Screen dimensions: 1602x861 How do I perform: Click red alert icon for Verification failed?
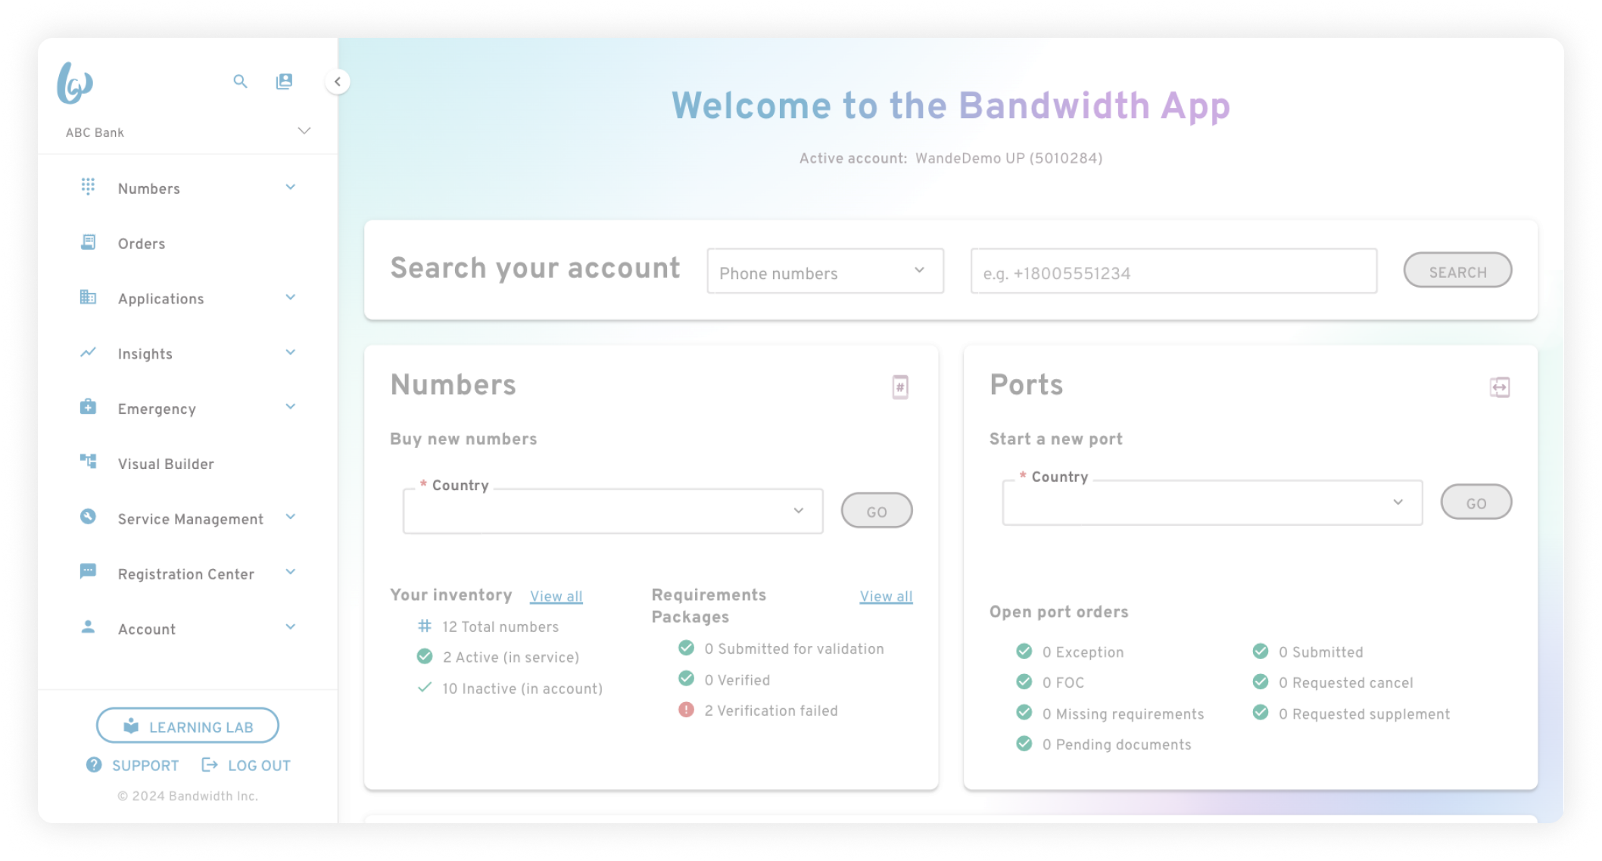click(x=686, y=710)
